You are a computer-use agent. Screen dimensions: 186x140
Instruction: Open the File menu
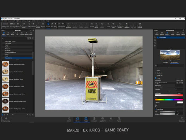coord(2,21)
